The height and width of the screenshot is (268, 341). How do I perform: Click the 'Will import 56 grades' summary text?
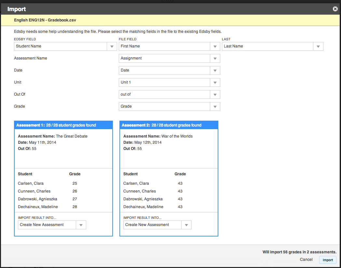click(299, 252)
